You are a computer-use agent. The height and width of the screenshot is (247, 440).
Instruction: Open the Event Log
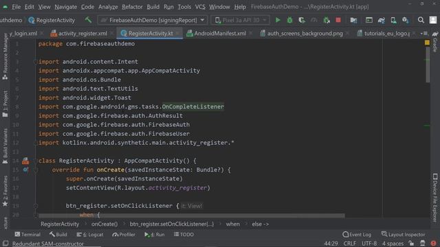click(x=357, y=235)
